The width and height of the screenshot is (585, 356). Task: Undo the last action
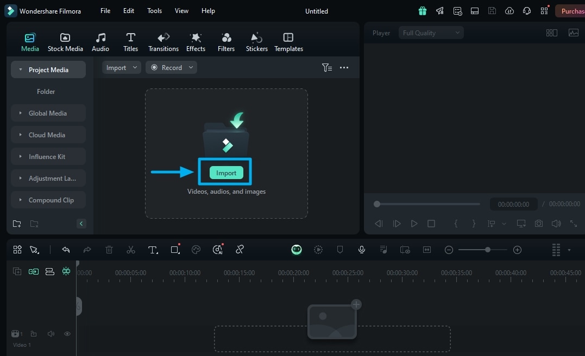pos(66,250)
